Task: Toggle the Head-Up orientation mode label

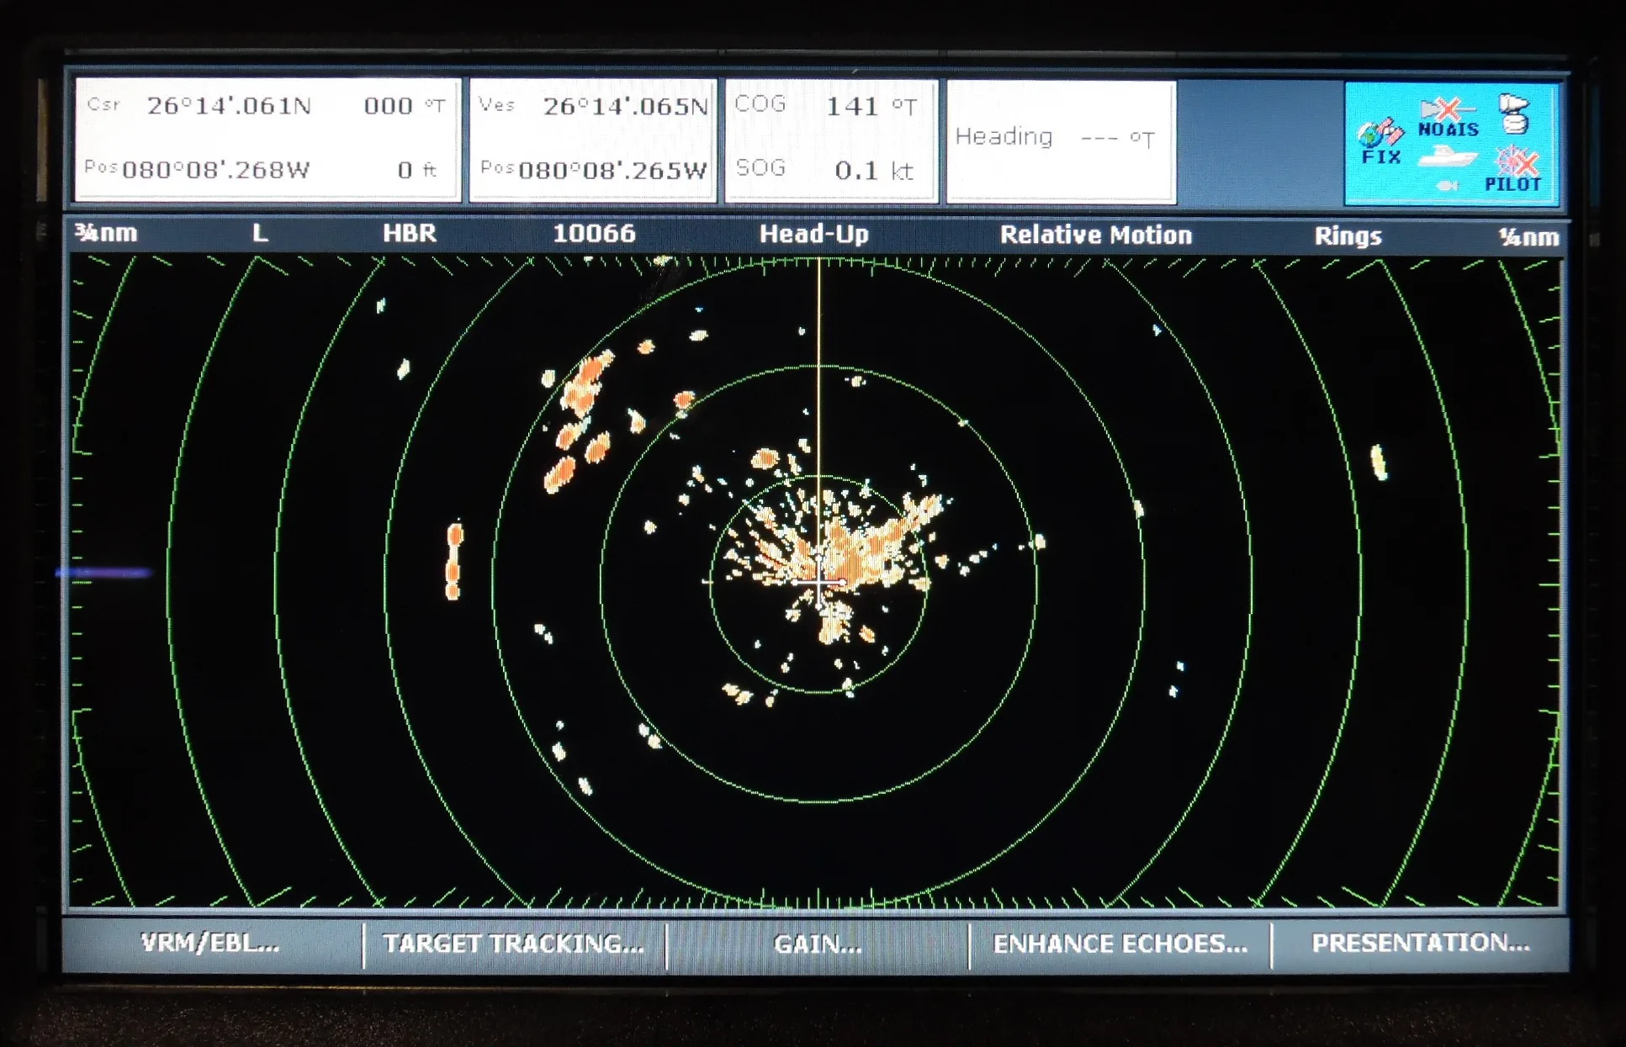Action: [x=813, y=234]
